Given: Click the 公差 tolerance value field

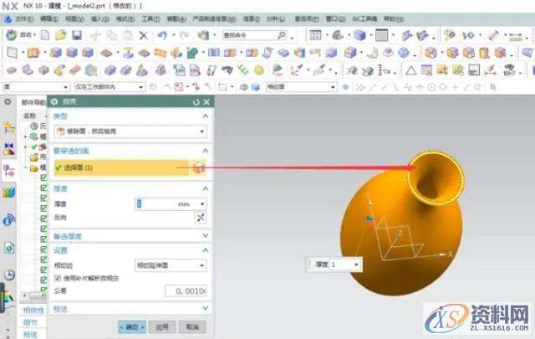Looking at the screenshot, I should tap(184, 290).
